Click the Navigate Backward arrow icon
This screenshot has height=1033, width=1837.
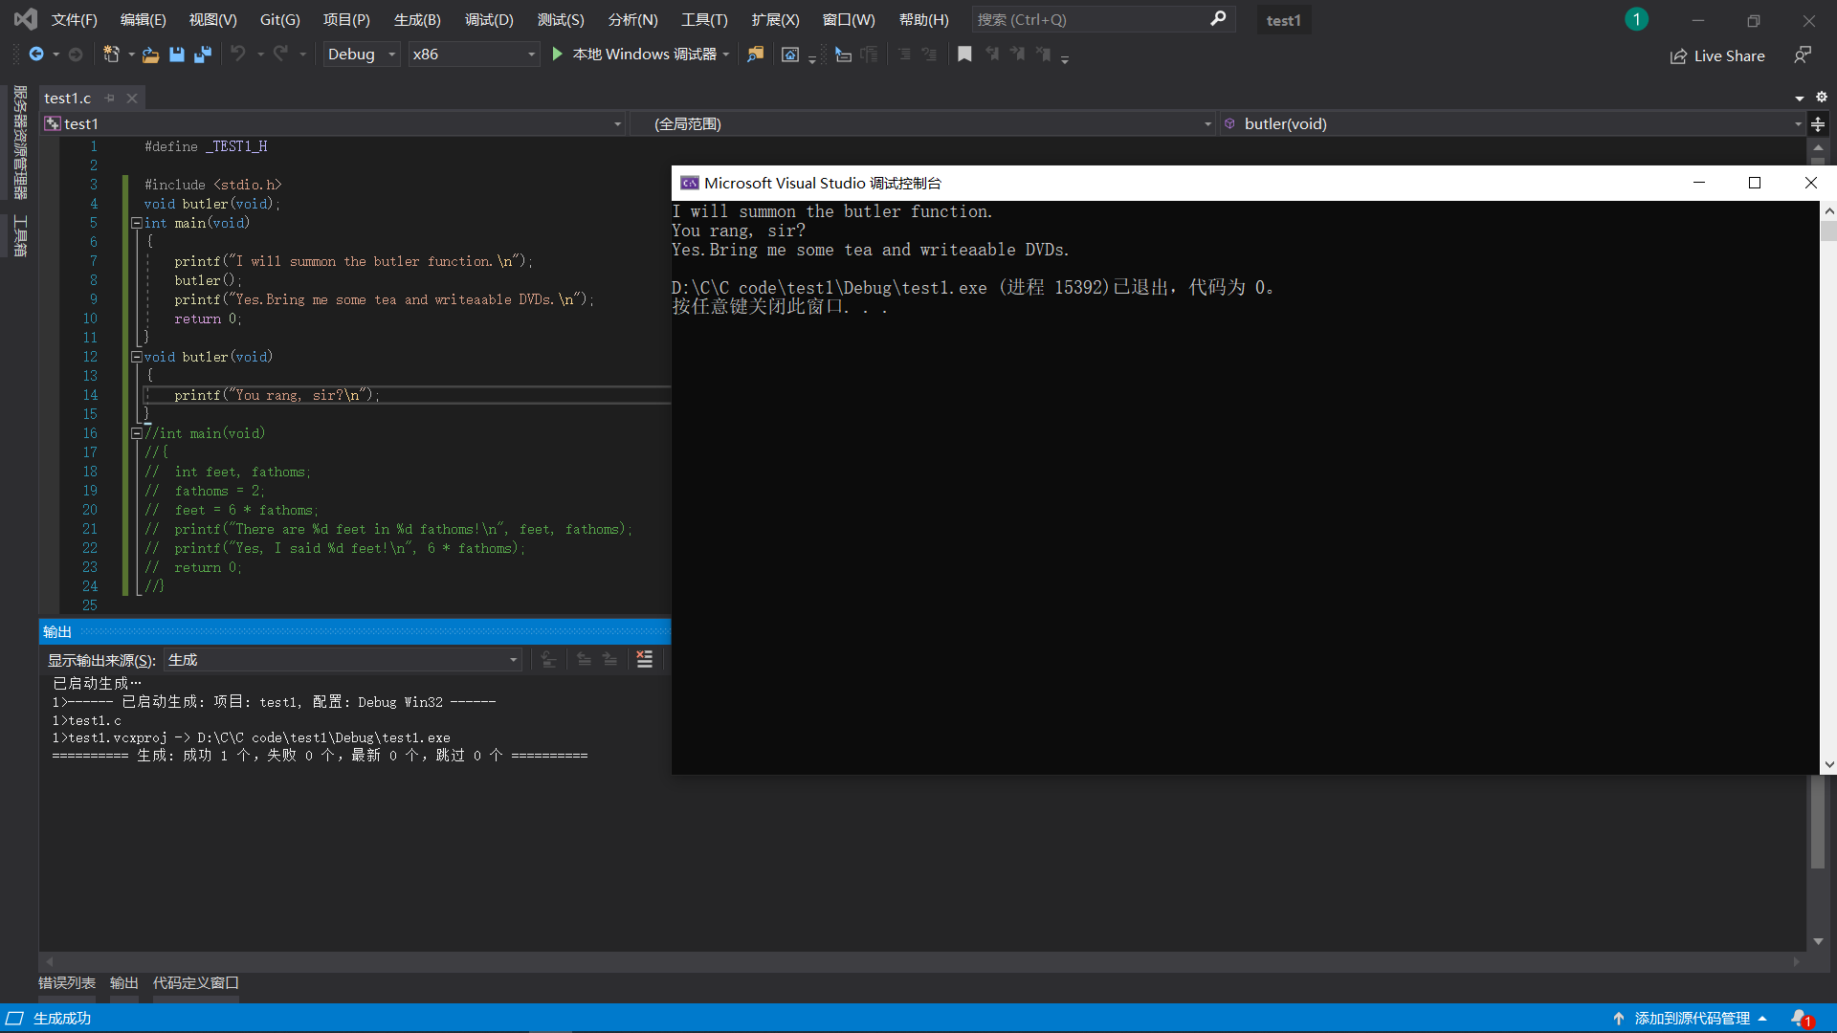(36, 55)
